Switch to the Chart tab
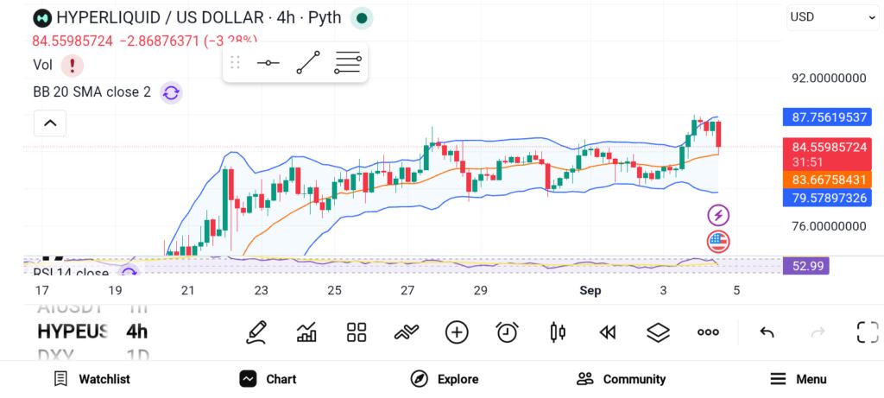This screenshot has height=398, width=884. click(x=268, y=379)
